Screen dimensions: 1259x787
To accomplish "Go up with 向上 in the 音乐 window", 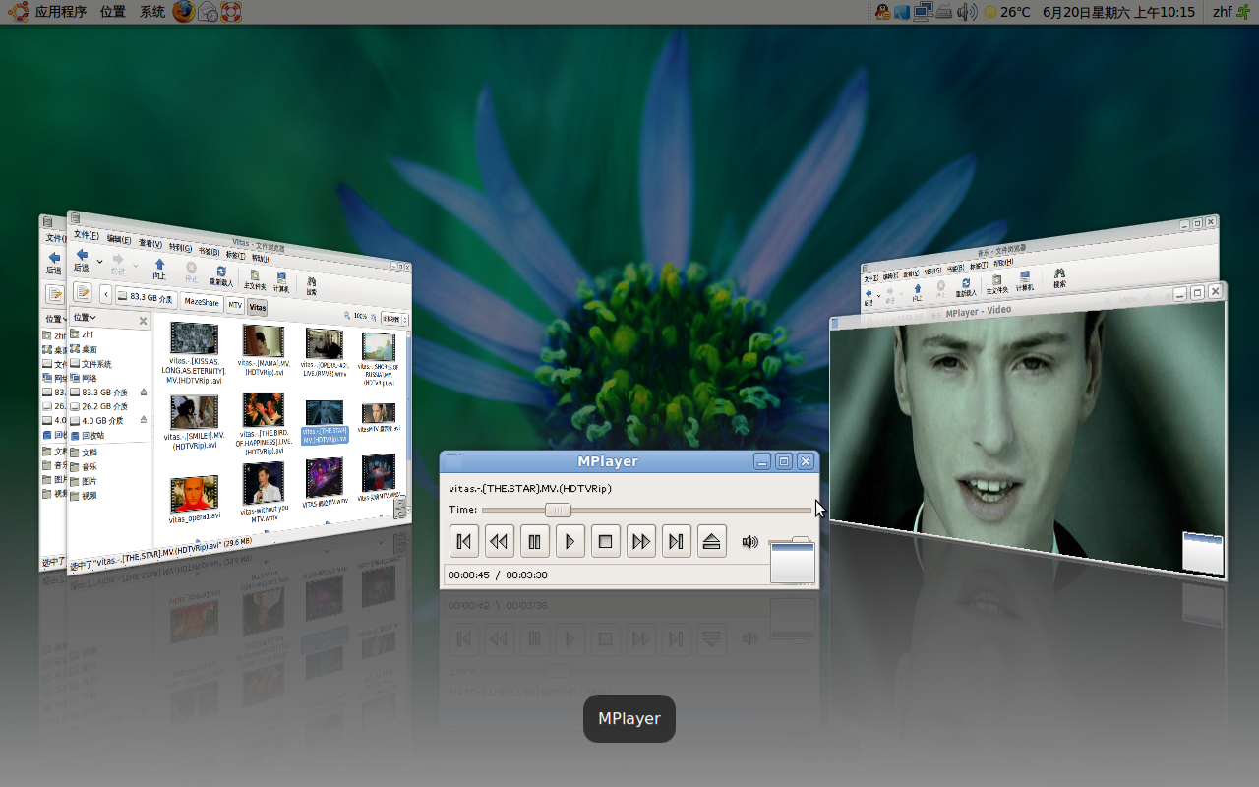I will pos(917,291).
